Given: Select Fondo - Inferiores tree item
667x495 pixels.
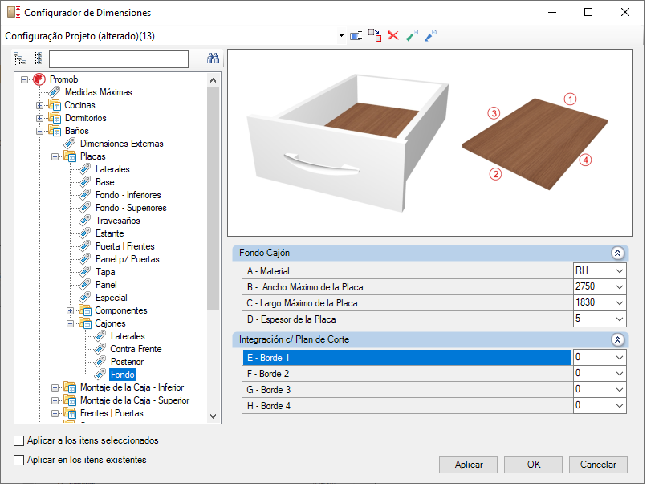Looking at the screenshot, I should point(128,195).
